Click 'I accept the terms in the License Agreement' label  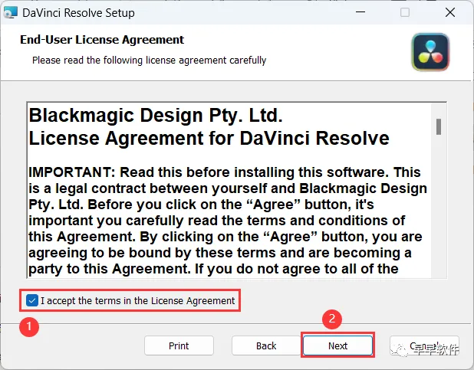(x=138, y=301)
